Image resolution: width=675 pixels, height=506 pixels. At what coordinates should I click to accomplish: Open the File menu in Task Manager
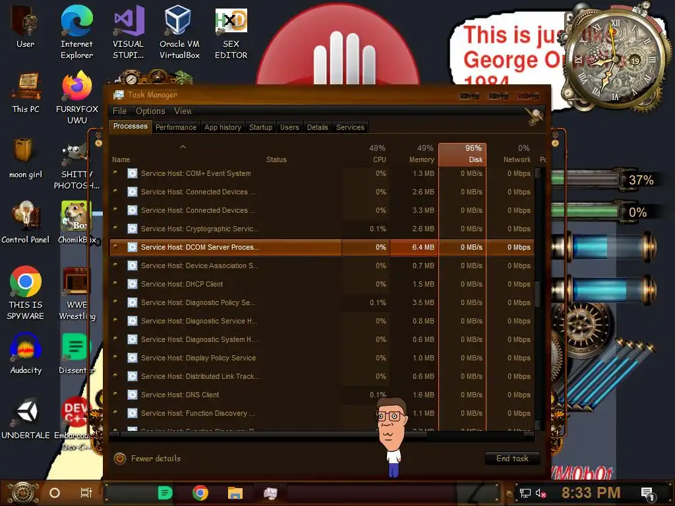point(120,111)
